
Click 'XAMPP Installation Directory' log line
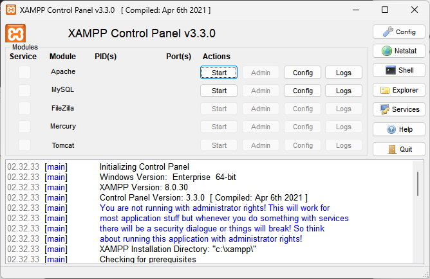[178, 249]
